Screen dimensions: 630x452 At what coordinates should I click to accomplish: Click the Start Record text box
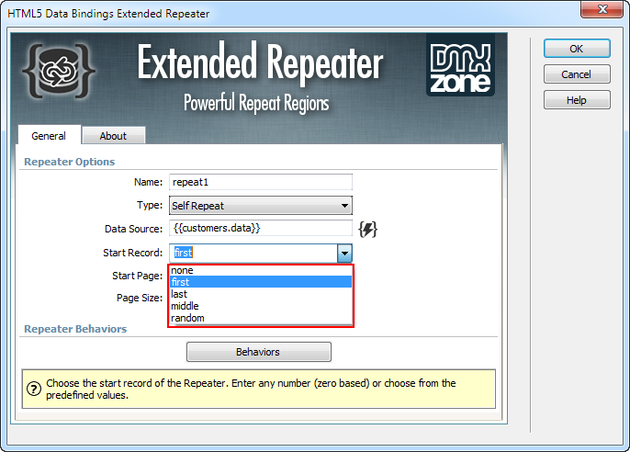(x=253, y=254)
